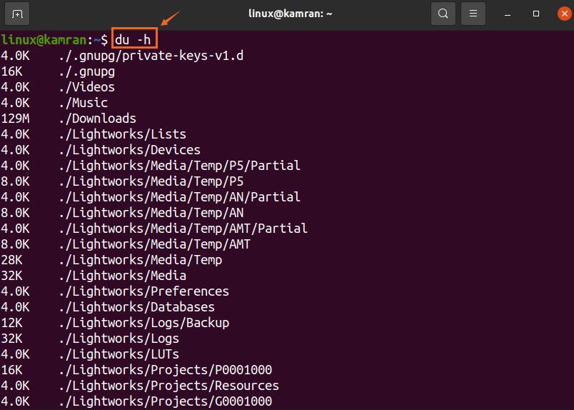Screen dimensions: 574x410
Task: Select the ./Lightworks/Media path
Action: pos(122,276)
